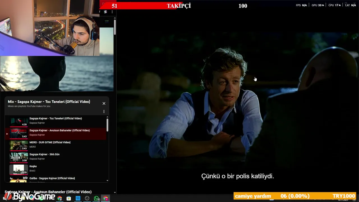
Task: Open OBS Studio from the taskbar
Action: (x=87, y=198)
